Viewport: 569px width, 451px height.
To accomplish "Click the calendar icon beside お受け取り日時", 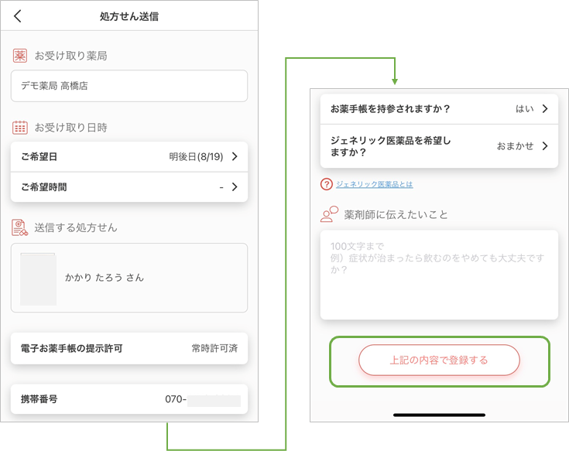I will pyautogui.click(x=20, y=128).
